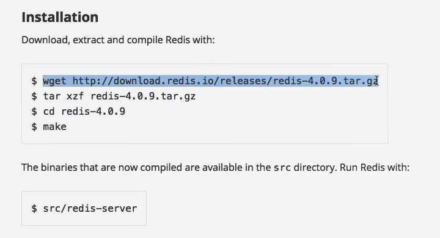Image resolution: width=440 pixels, height=238 pixels.
Task: Click the dollar prompt before cd
Action: pyautogui.click(x=34, y=111)
